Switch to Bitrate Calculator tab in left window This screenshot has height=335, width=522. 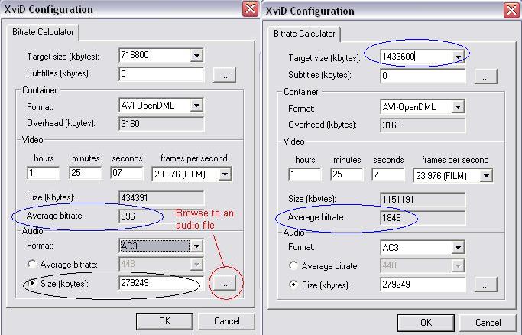click(43, 32)
